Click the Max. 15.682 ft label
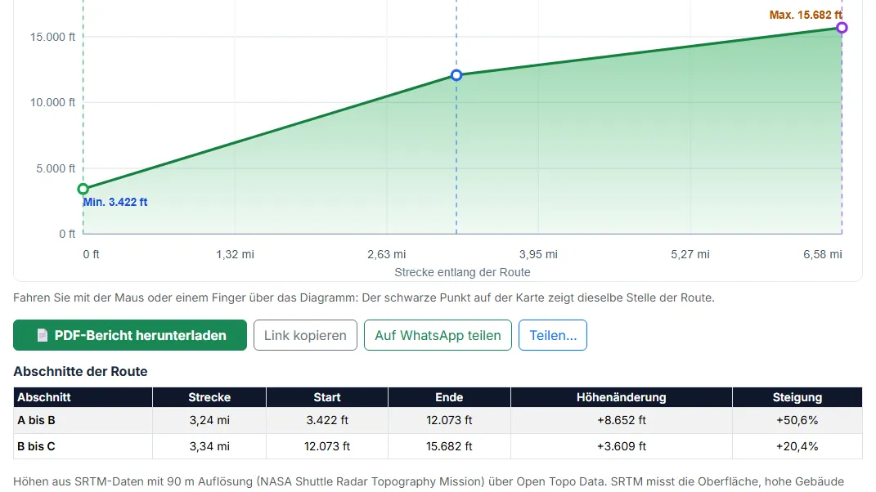This screenshot has width=876, height=492. point(806,15)
